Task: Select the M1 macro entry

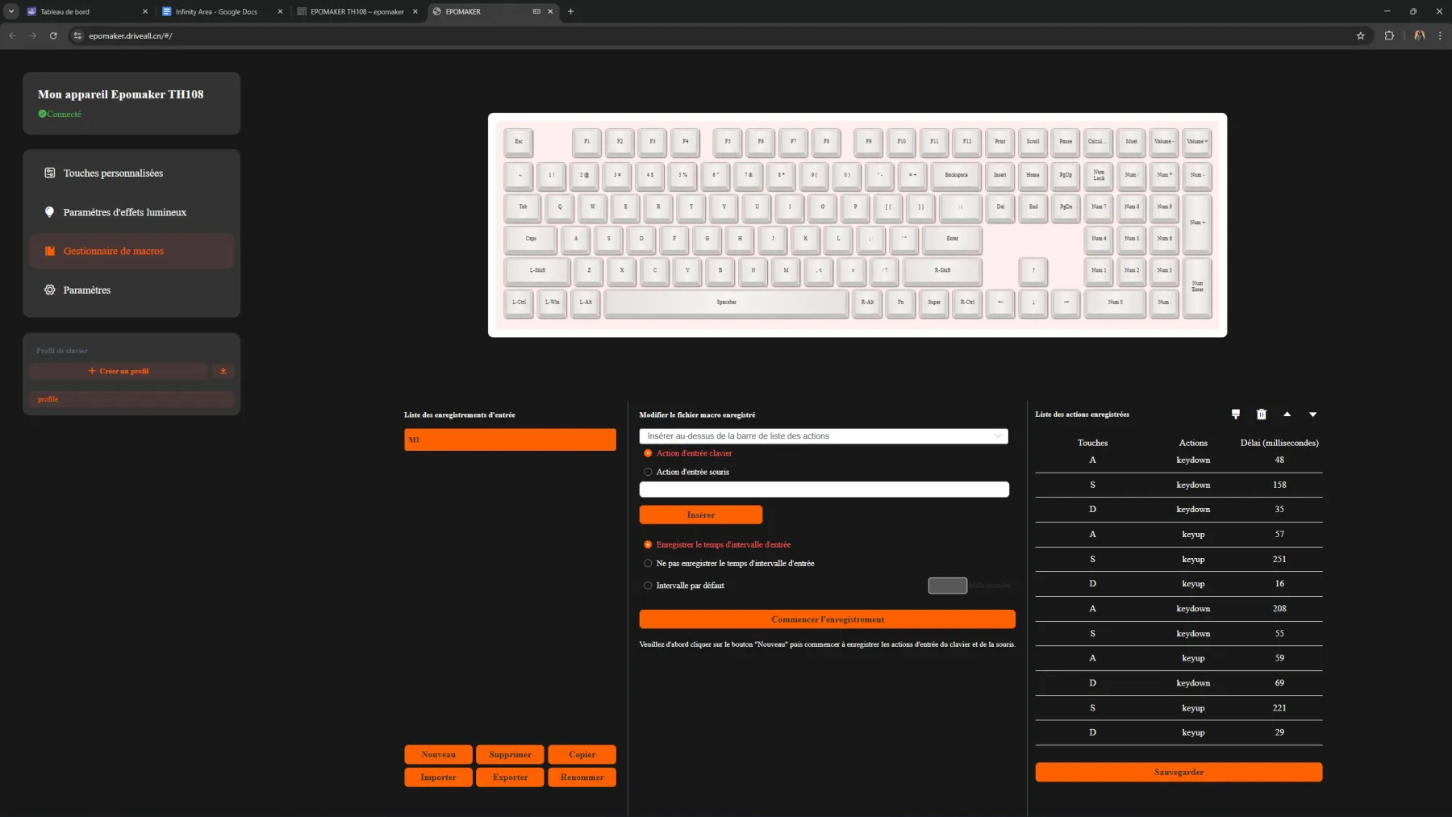Action: (x=510, y=440)
